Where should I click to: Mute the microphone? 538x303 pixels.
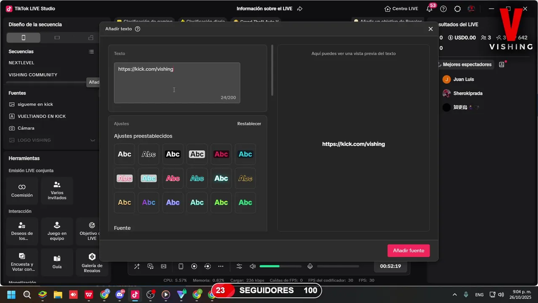310,266
